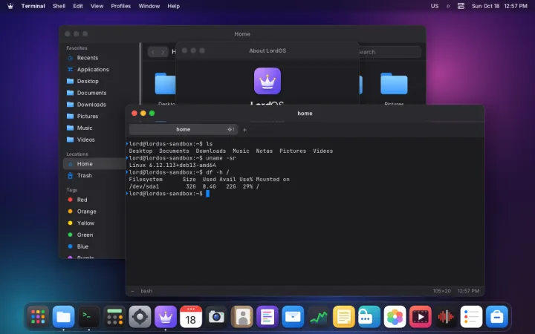Select Music in Files sidebar
Viewport: 535px width, 334px height.
click(x=94, y=128)
